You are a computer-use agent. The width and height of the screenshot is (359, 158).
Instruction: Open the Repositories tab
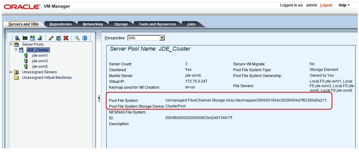(61, 24)
